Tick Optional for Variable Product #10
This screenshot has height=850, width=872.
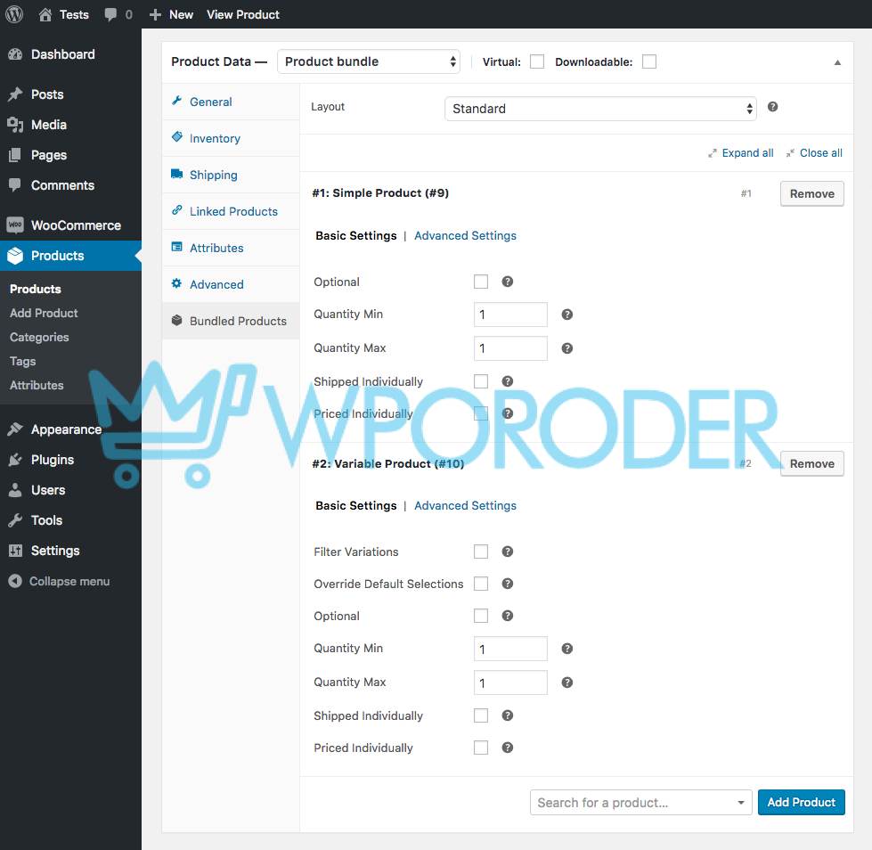[481, 616]
